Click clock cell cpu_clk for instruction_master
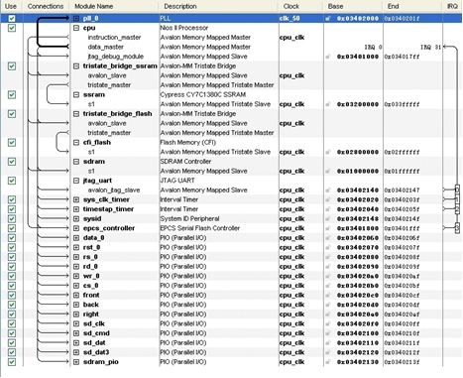Screen dimensions: 463x378 tap(291, 38)
